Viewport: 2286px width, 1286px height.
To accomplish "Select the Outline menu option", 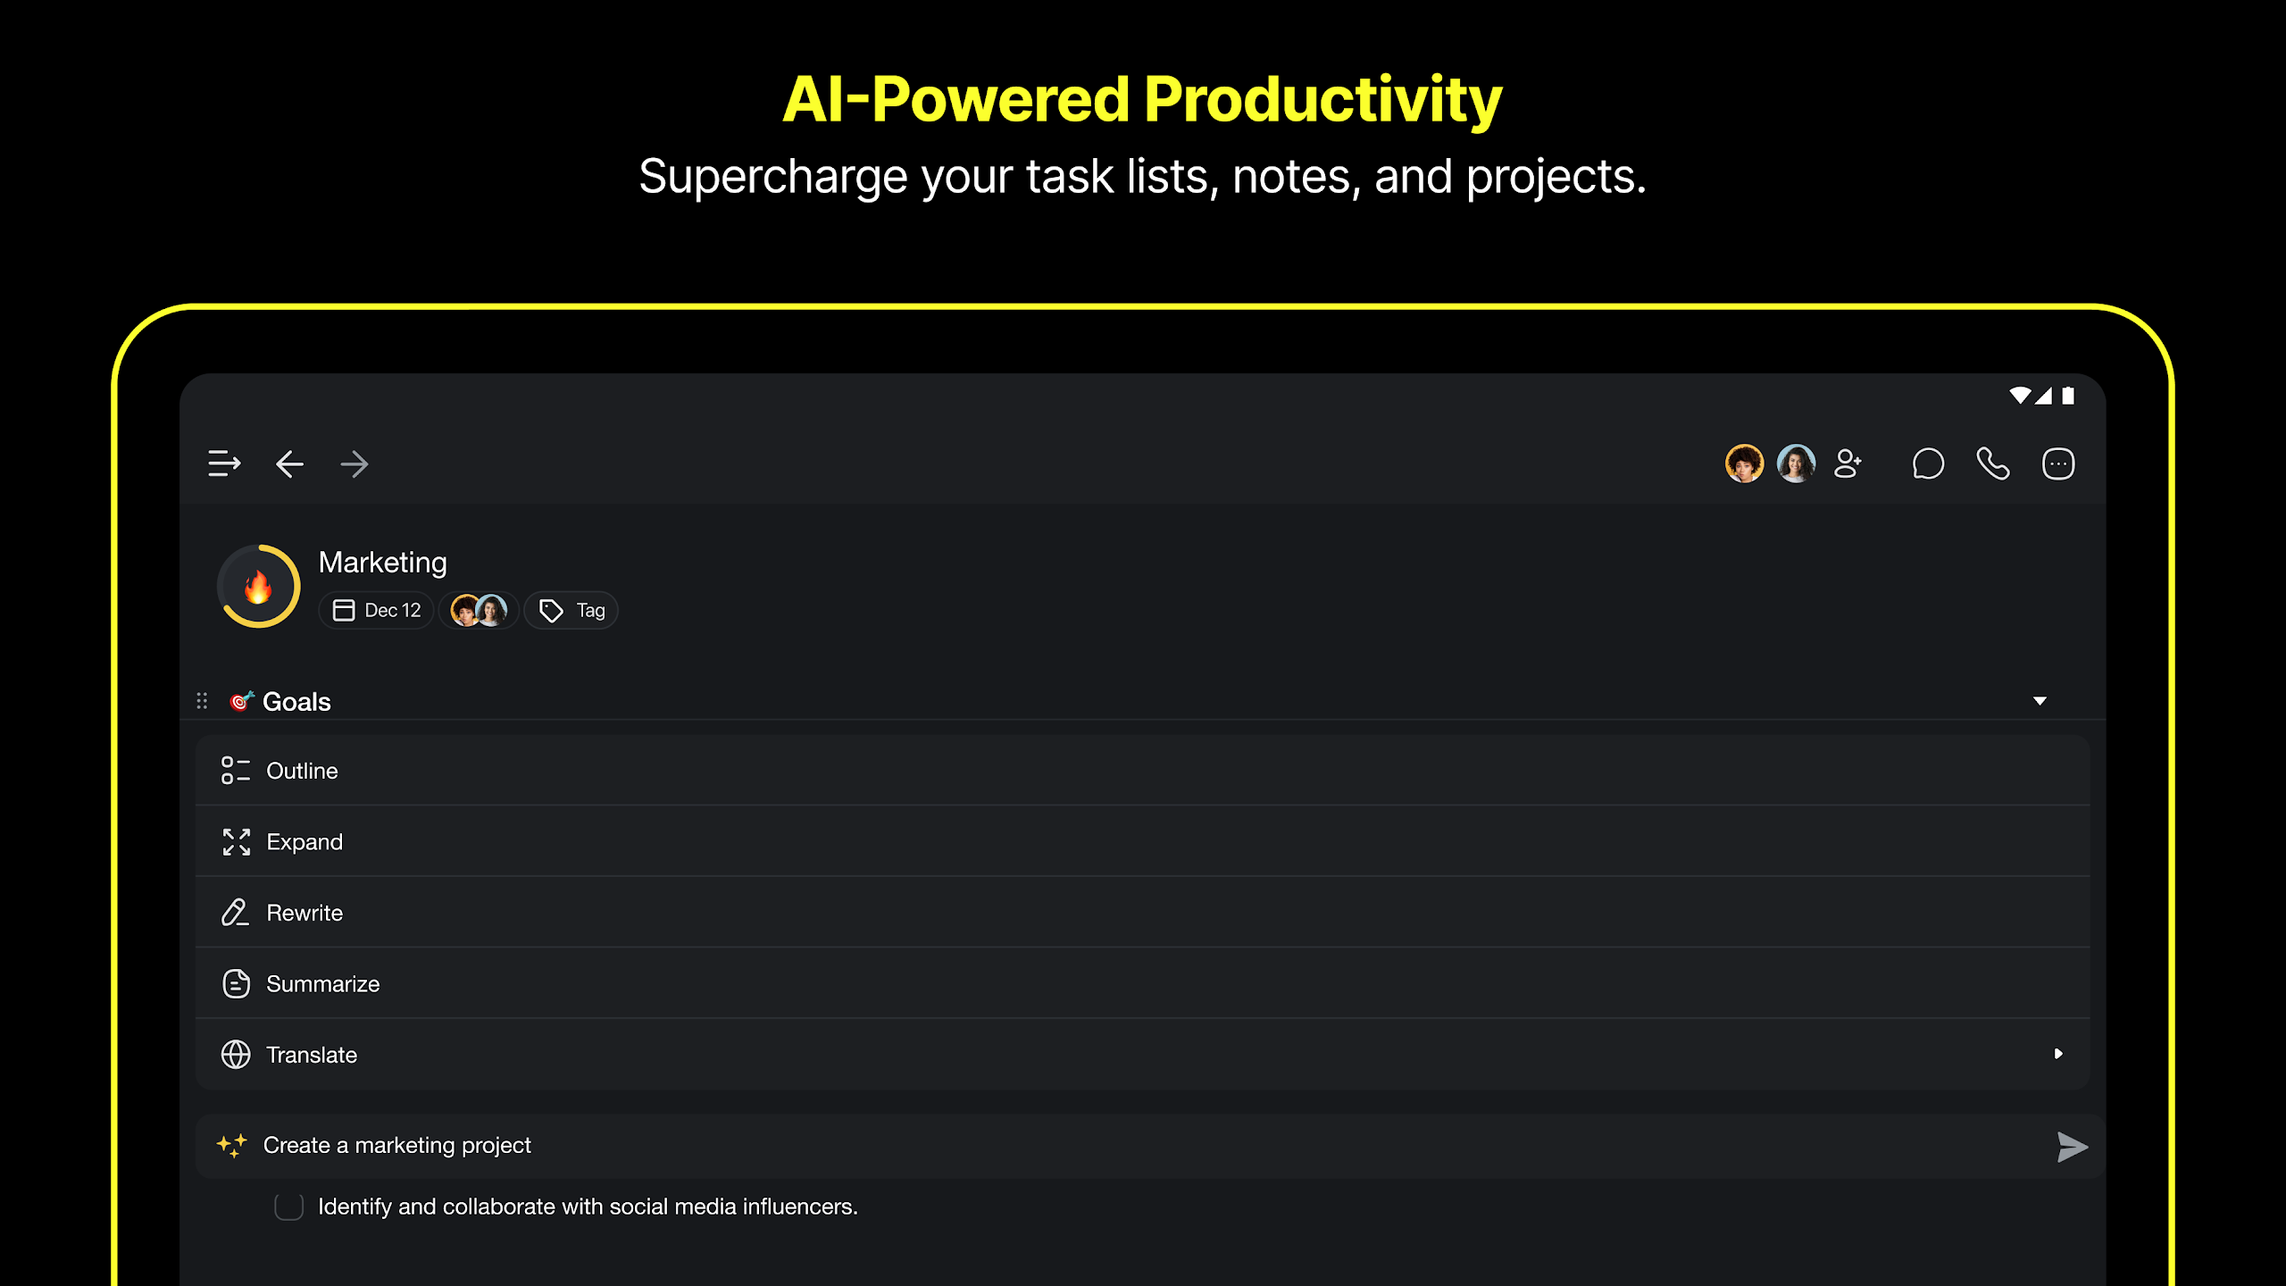I will pos(1142,771).
